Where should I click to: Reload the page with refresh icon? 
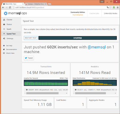[10, 7]
